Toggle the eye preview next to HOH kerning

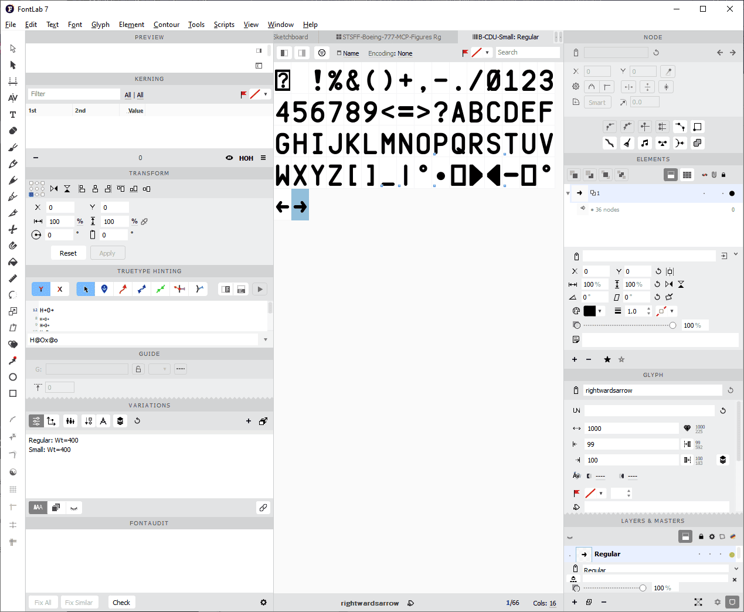[230, 158]
